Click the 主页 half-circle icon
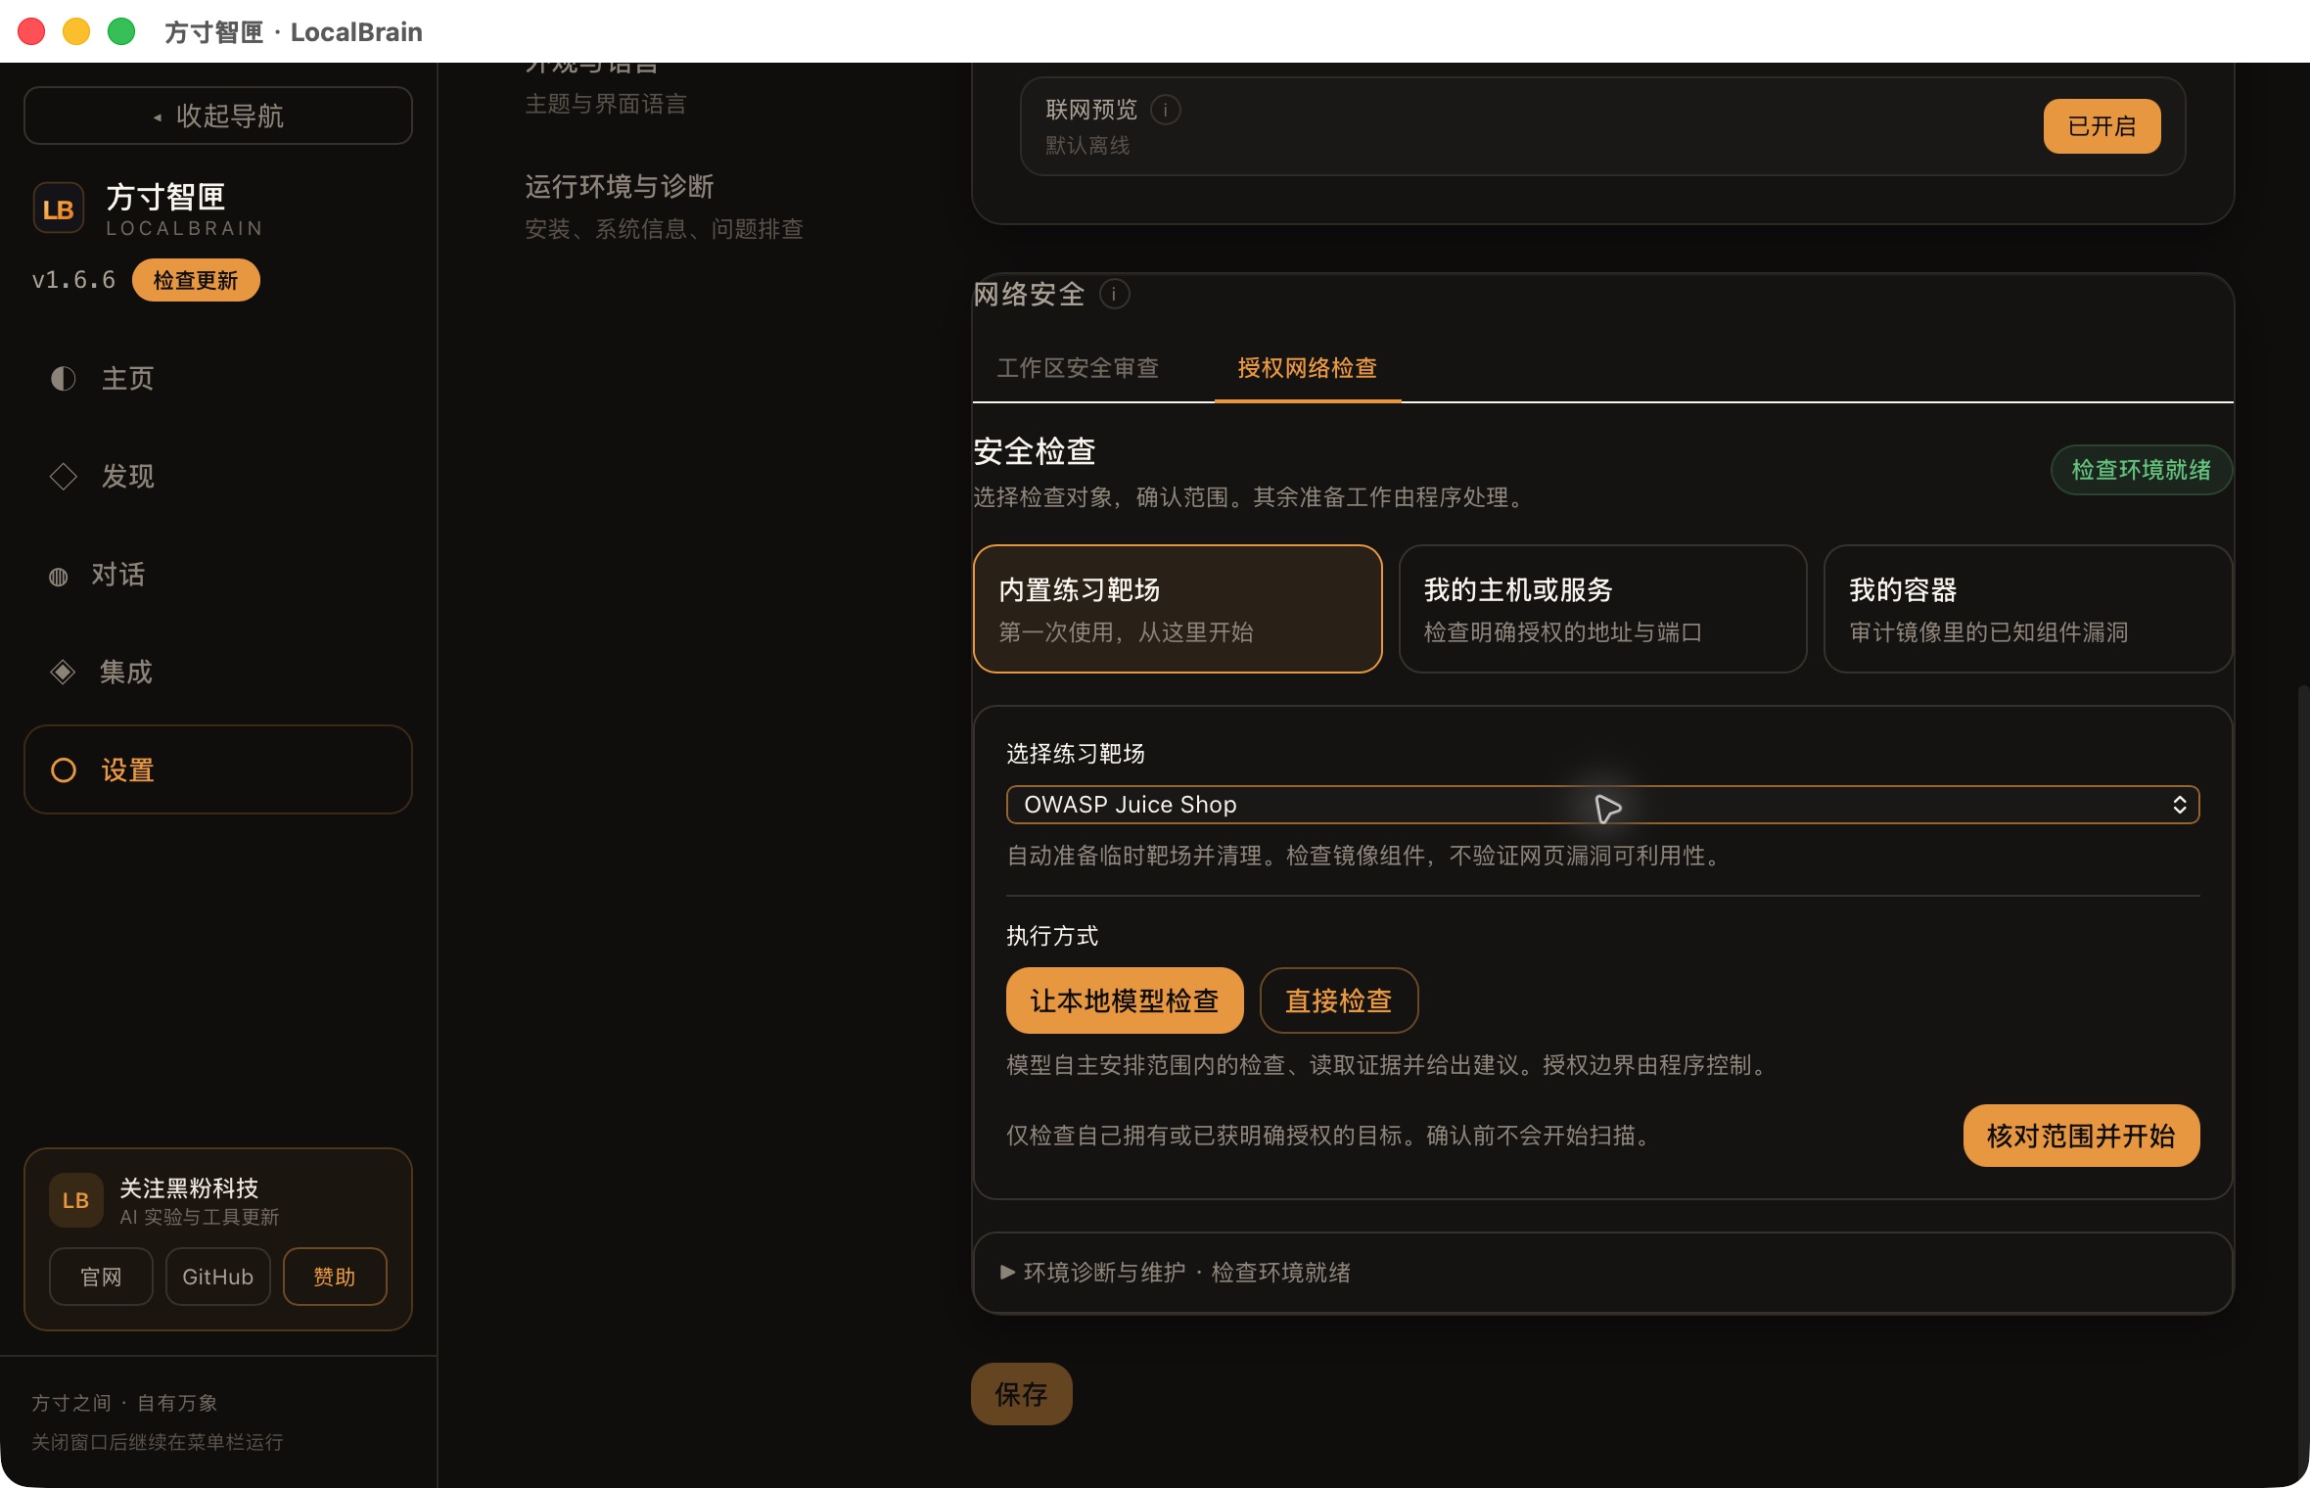This screenshot has height=1488, width=2310. click(x=63, y=379)
